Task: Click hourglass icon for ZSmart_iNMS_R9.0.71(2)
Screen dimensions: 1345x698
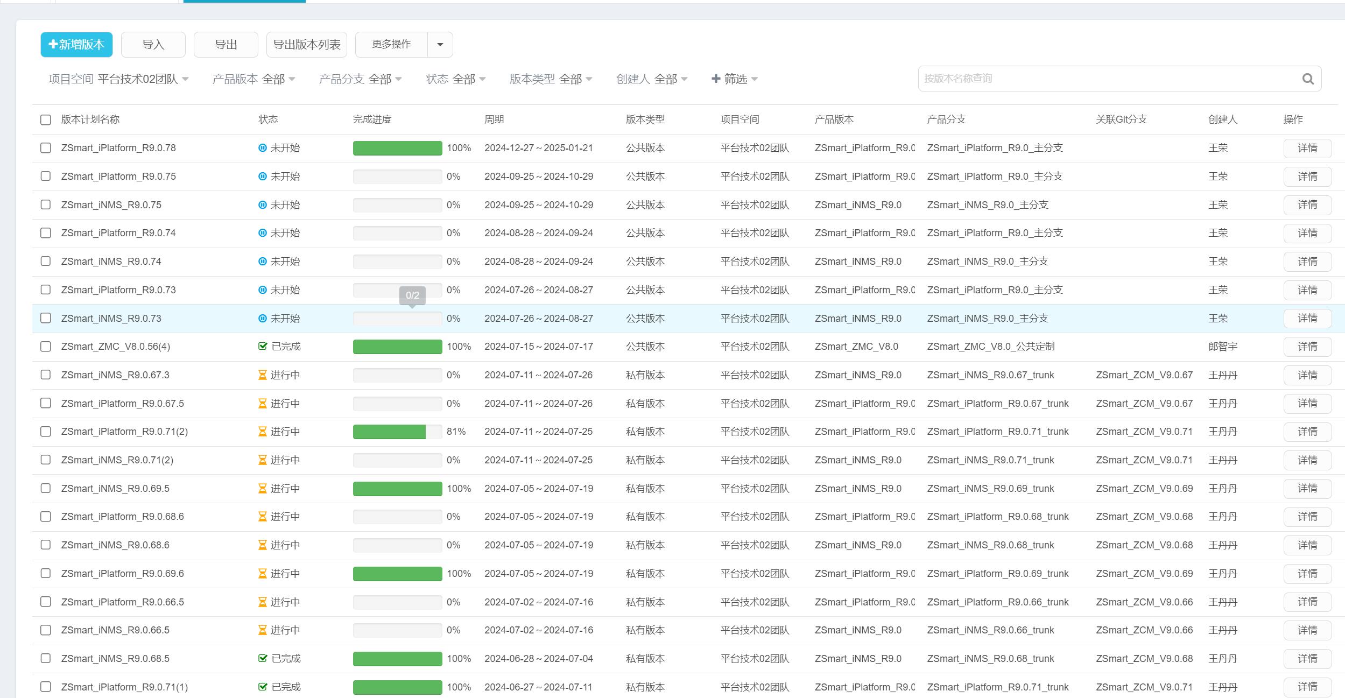Action: pos(263,460)
